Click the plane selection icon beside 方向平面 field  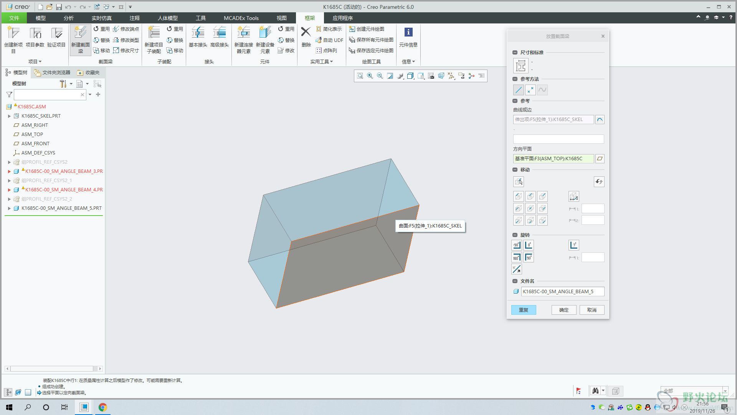coord(600,159)
